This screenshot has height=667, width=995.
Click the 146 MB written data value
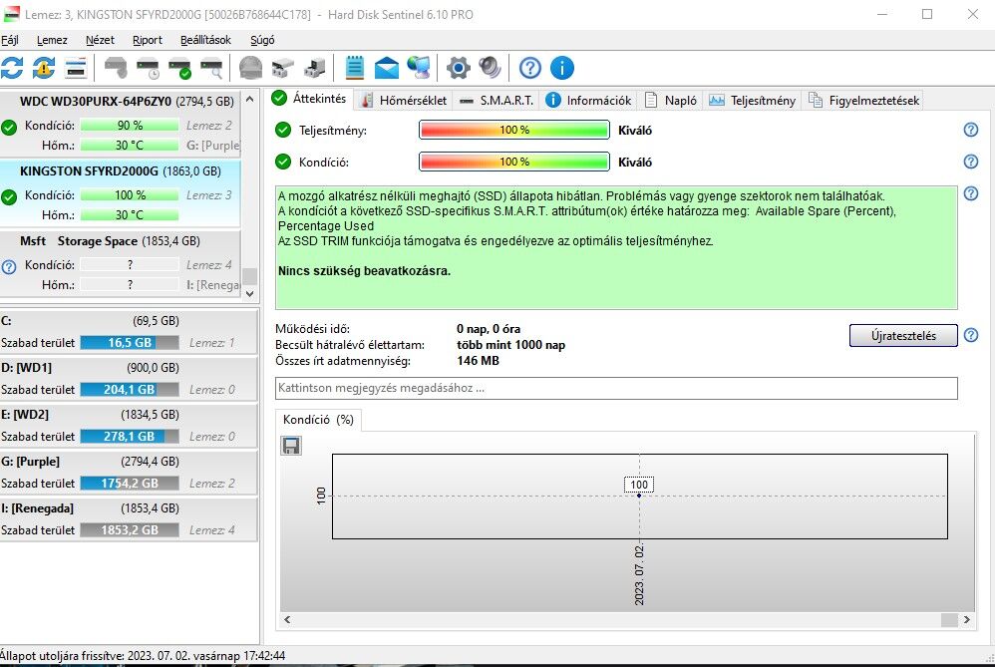tap(478, 361)
